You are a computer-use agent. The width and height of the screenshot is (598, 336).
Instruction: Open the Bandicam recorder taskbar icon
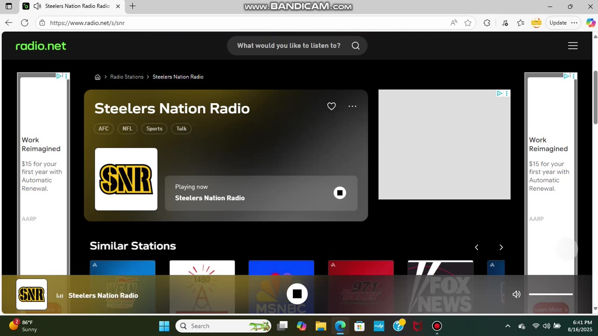coord(437,326)
